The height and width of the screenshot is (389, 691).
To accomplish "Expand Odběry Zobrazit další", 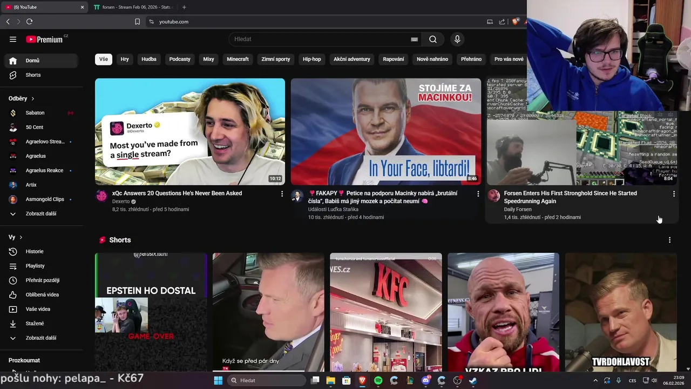I will click(x=42, y=213).
